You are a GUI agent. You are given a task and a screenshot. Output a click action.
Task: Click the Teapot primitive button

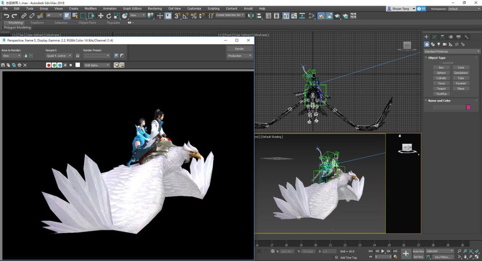pyautogui.click(x=441, y=89)
